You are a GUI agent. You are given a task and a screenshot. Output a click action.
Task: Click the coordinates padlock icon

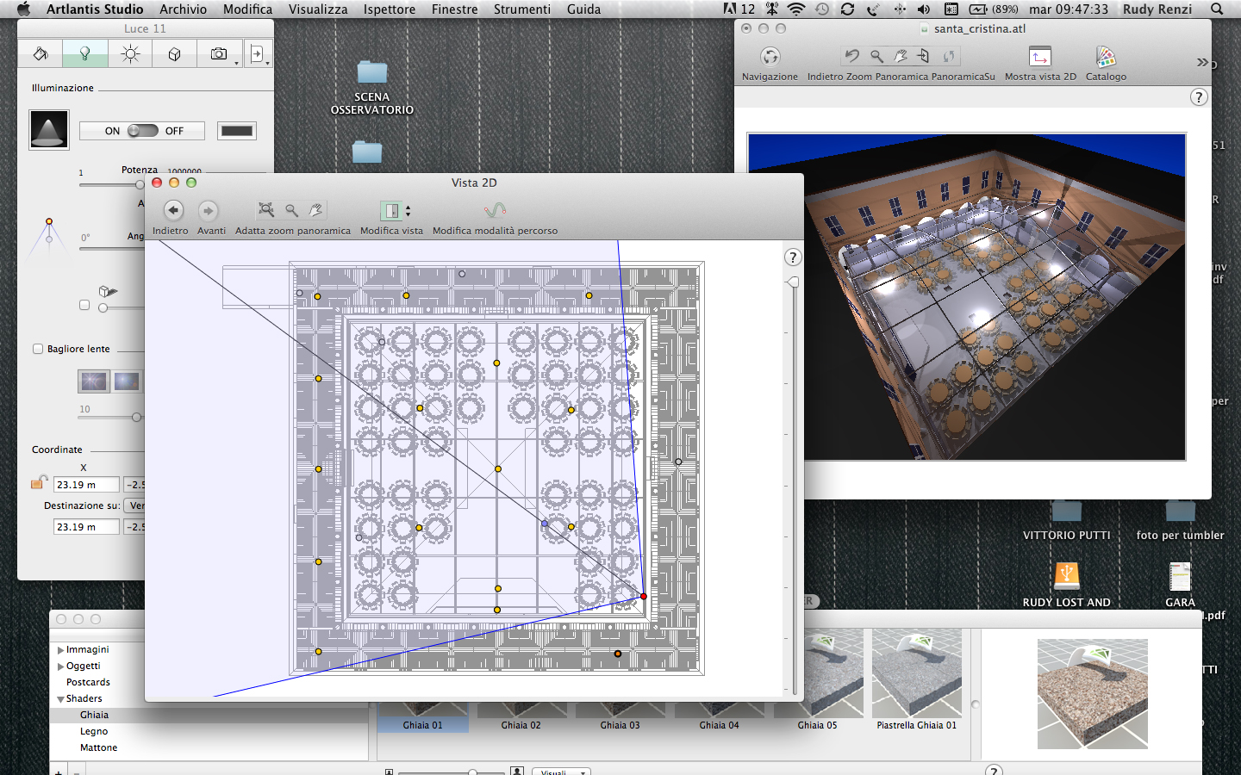(x=39, y=482)
